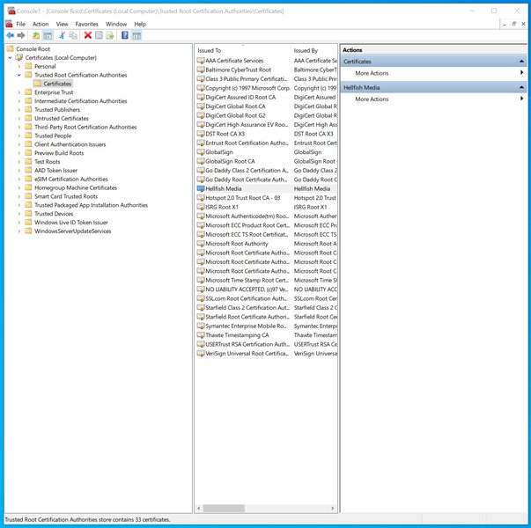Image resolution: width=531 pixels, height=528 pixels.
Task: Click the folder icon beside Test Roots
Action: [29, 161]
